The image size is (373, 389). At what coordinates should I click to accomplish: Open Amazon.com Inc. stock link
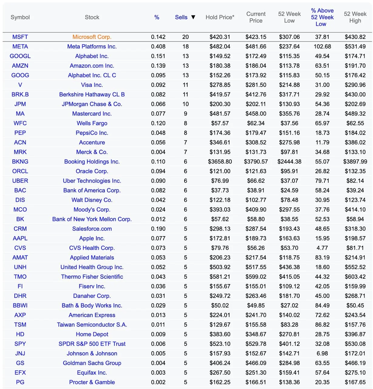click(x=92, y=66)
